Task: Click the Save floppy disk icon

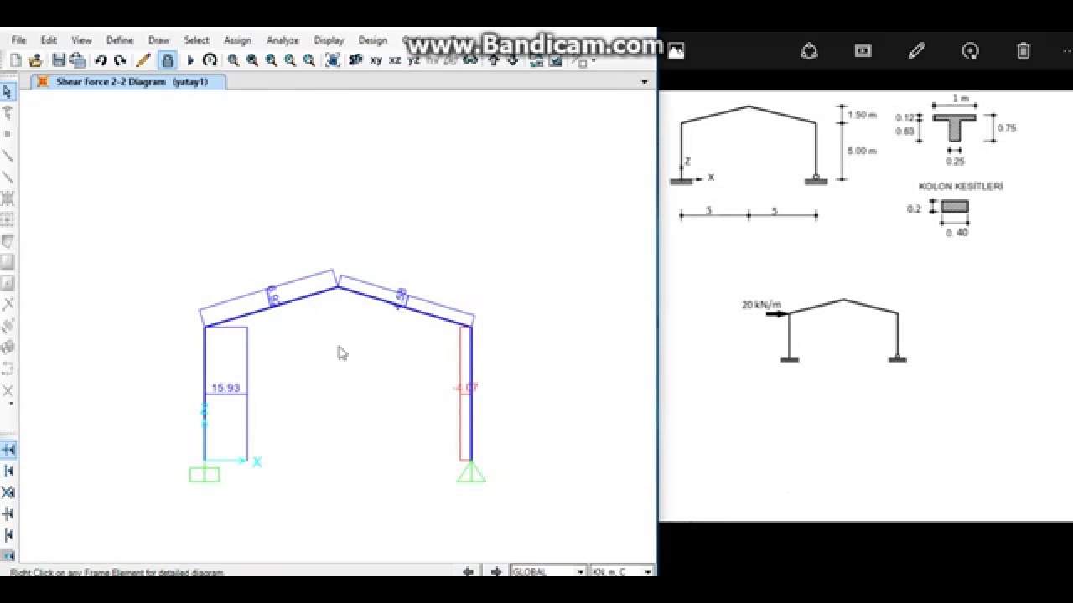Action: (59, 60)
